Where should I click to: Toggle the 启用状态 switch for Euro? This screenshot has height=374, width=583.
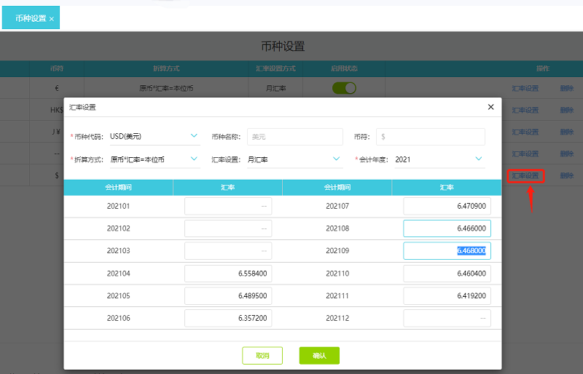[x=344, y=88]
